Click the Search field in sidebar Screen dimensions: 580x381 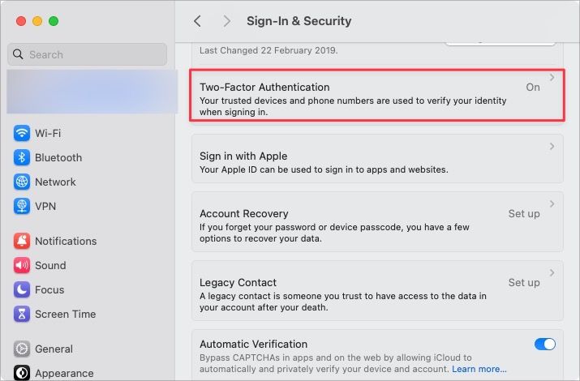(x=88, y=54)
